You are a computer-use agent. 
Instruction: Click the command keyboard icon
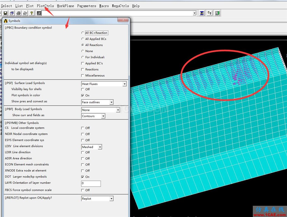coord(39,13)
